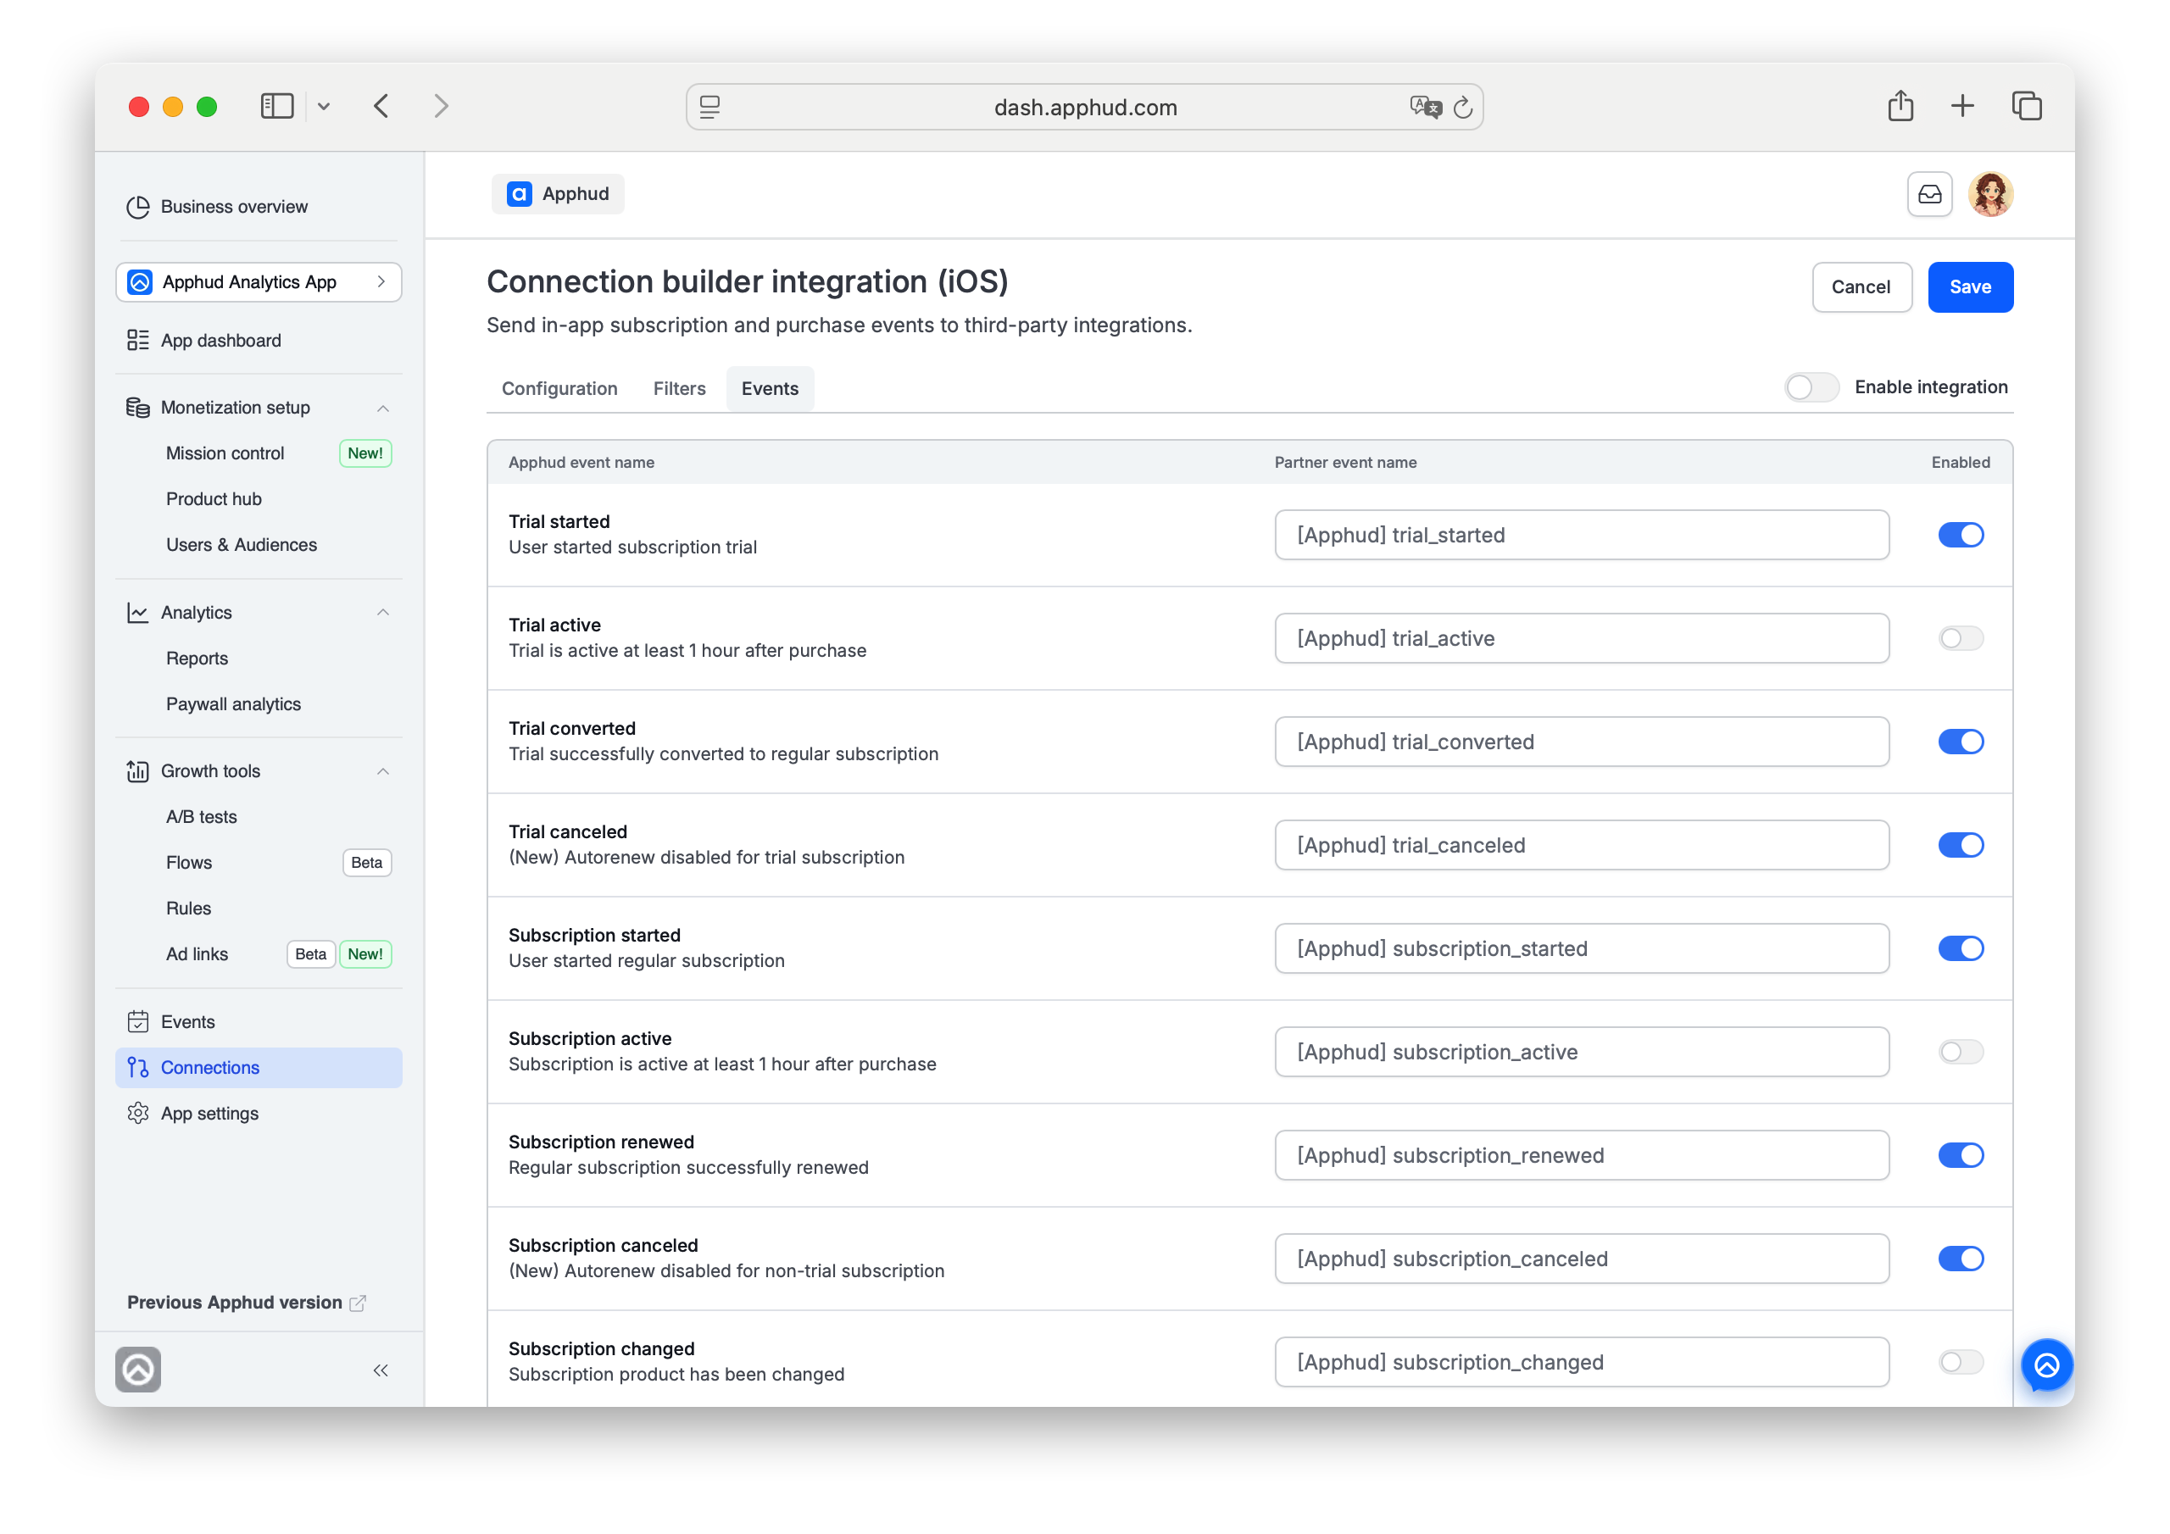Screen dimensions: 2170x1534
Task: Show Safari tab overview icon
Action: coord(2027,106)
